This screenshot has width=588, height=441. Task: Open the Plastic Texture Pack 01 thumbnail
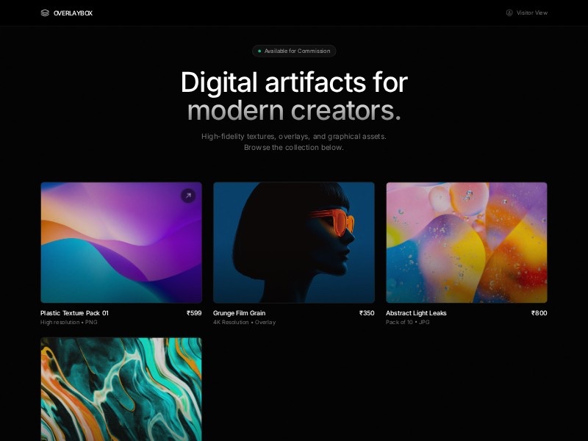pos(121,243)
